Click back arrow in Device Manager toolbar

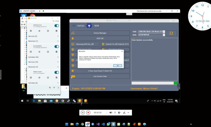tap(22, 25)
